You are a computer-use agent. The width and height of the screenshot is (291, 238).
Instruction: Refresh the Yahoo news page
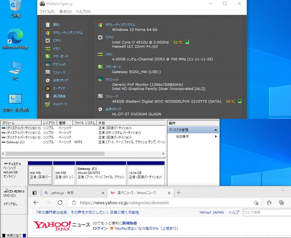[60, 203]
